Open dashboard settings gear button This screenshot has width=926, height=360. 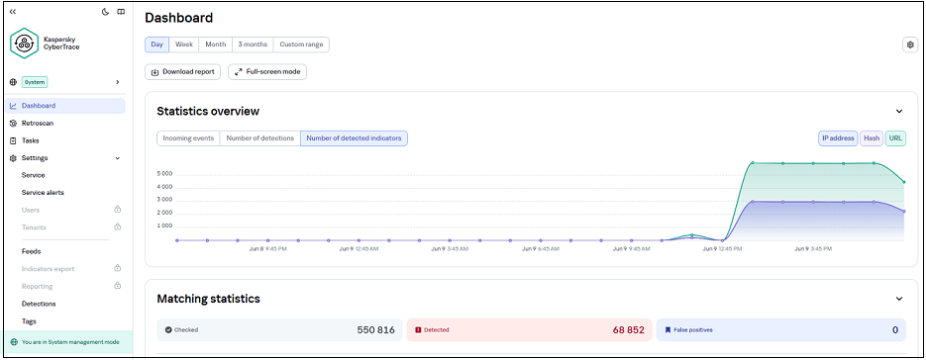(x=910, y=45)
